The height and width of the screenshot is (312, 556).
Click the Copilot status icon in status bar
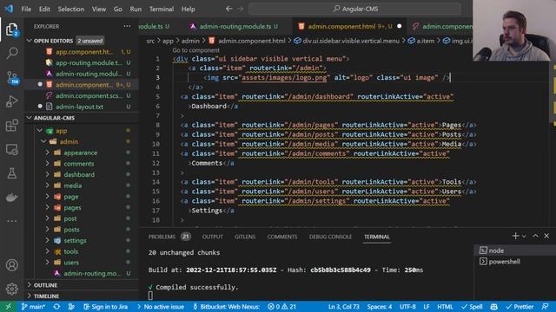pyautogui.click(x=493, y=307)
